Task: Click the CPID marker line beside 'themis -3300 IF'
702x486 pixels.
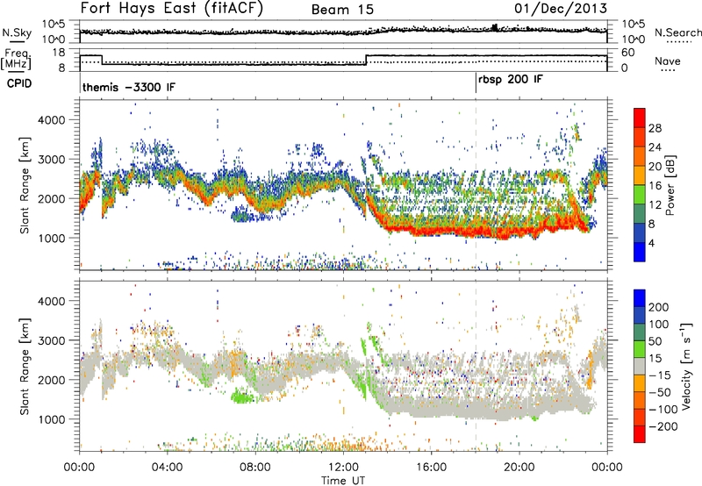Action: pos(80,83)
